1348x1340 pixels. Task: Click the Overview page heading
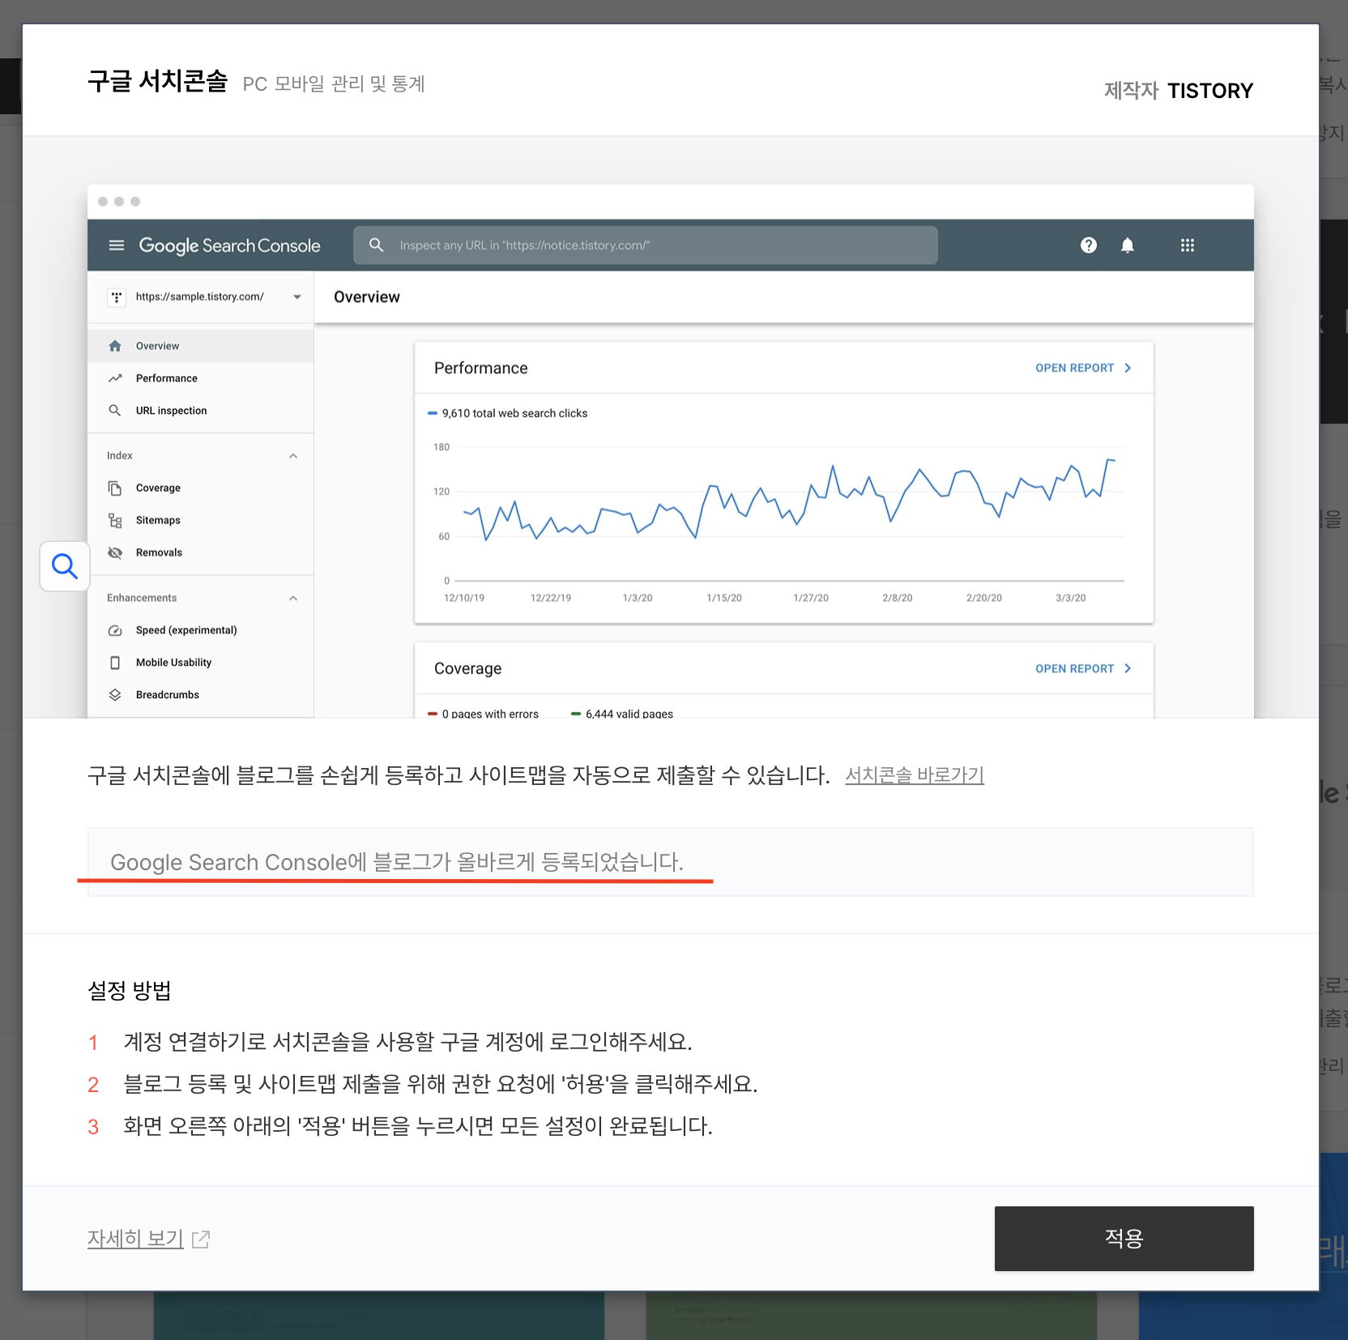(367, 297)
